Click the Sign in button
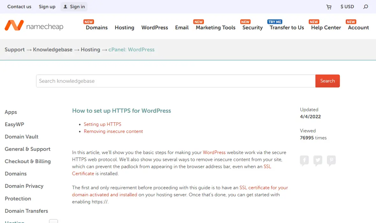This screenshot has width=376, height=223. (74, 7)
